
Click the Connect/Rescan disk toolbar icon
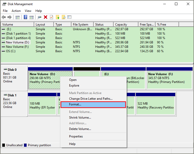pyautogui.click(x=39, y=17)
